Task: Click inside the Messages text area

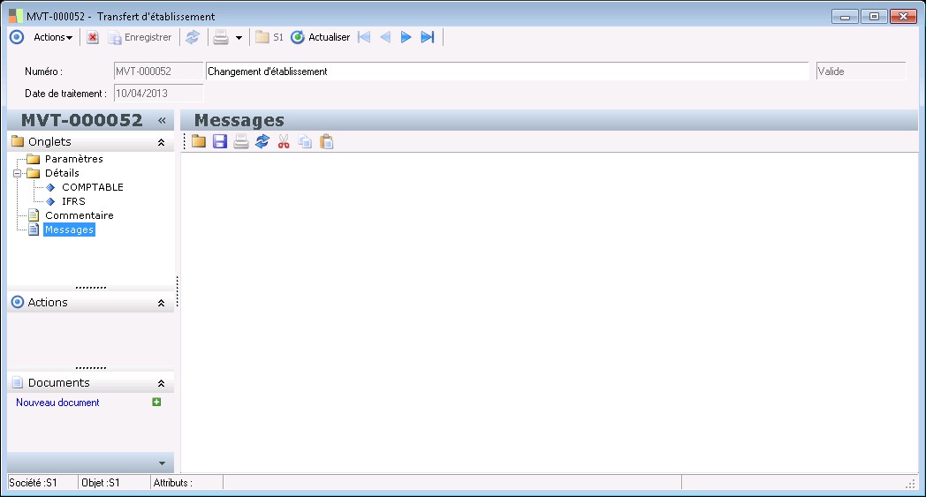Action: pos(550,312)
